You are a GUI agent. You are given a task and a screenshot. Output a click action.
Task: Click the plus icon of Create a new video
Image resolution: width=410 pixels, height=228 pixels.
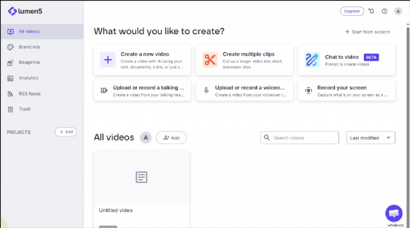(108, 60)
